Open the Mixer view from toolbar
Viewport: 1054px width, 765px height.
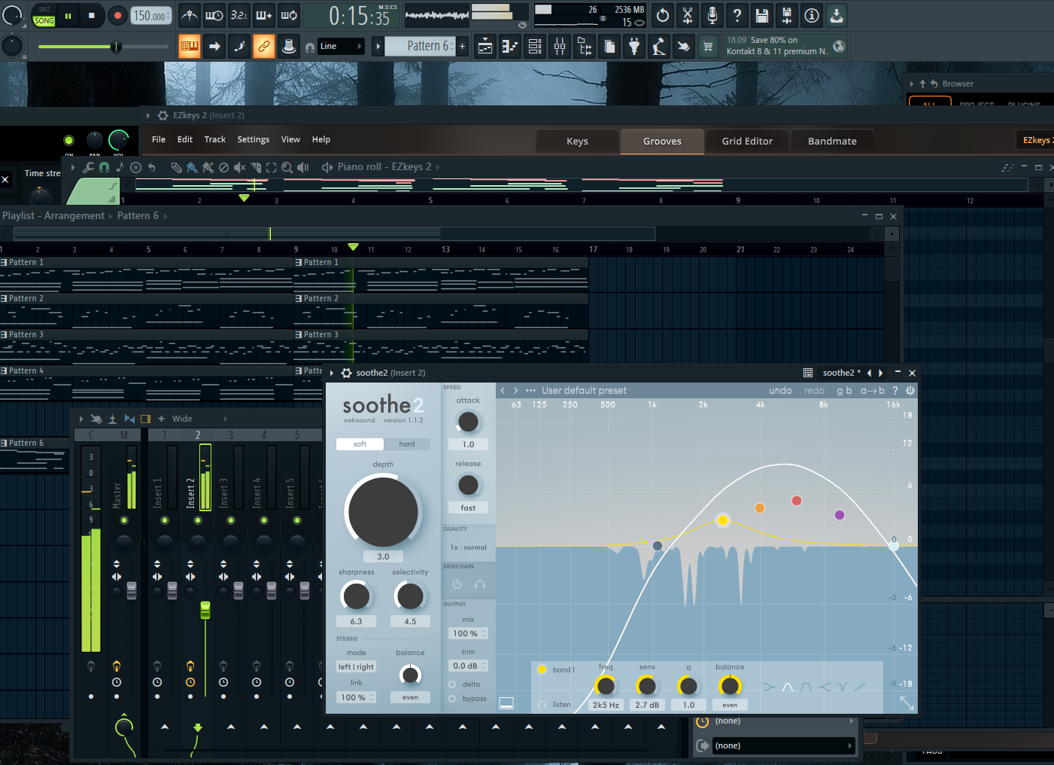click(x=560, y=47)
